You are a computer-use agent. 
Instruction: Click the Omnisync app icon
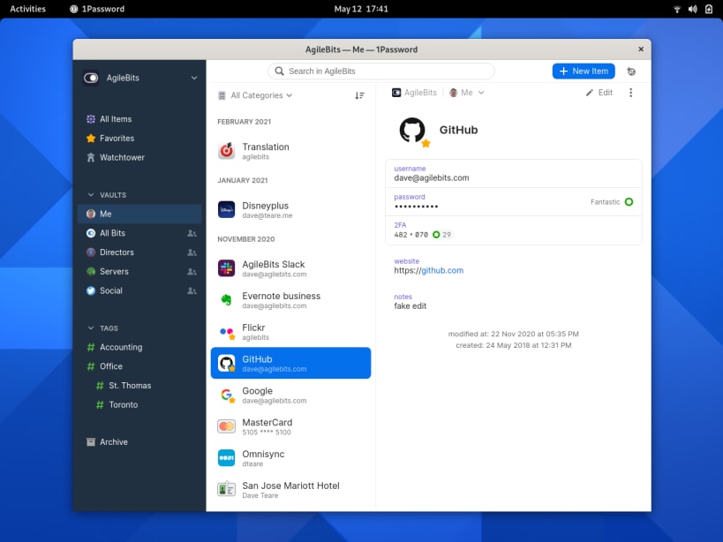(226, 458)
